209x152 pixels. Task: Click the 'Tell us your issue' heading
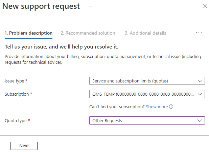point(61,46)
